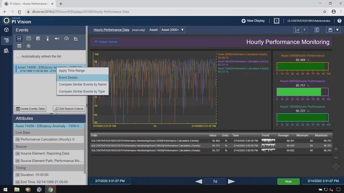344x193 pixels.
Task: Select the XY Plot symbol icon
Action: [76, 39]
